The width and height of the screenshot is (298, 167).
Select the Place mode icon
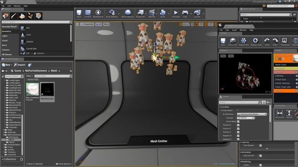(6, 16)
